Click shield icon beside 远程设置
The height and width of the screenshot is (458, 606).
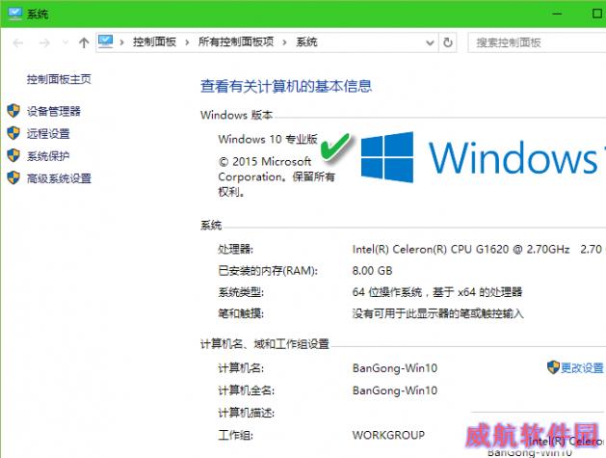click(x=13, y=133)
